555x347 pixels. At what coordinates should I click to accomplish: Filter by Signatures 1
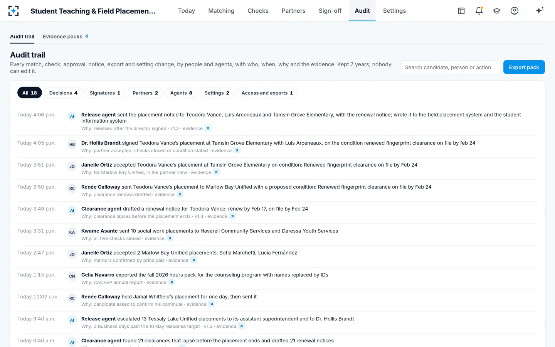105,93
